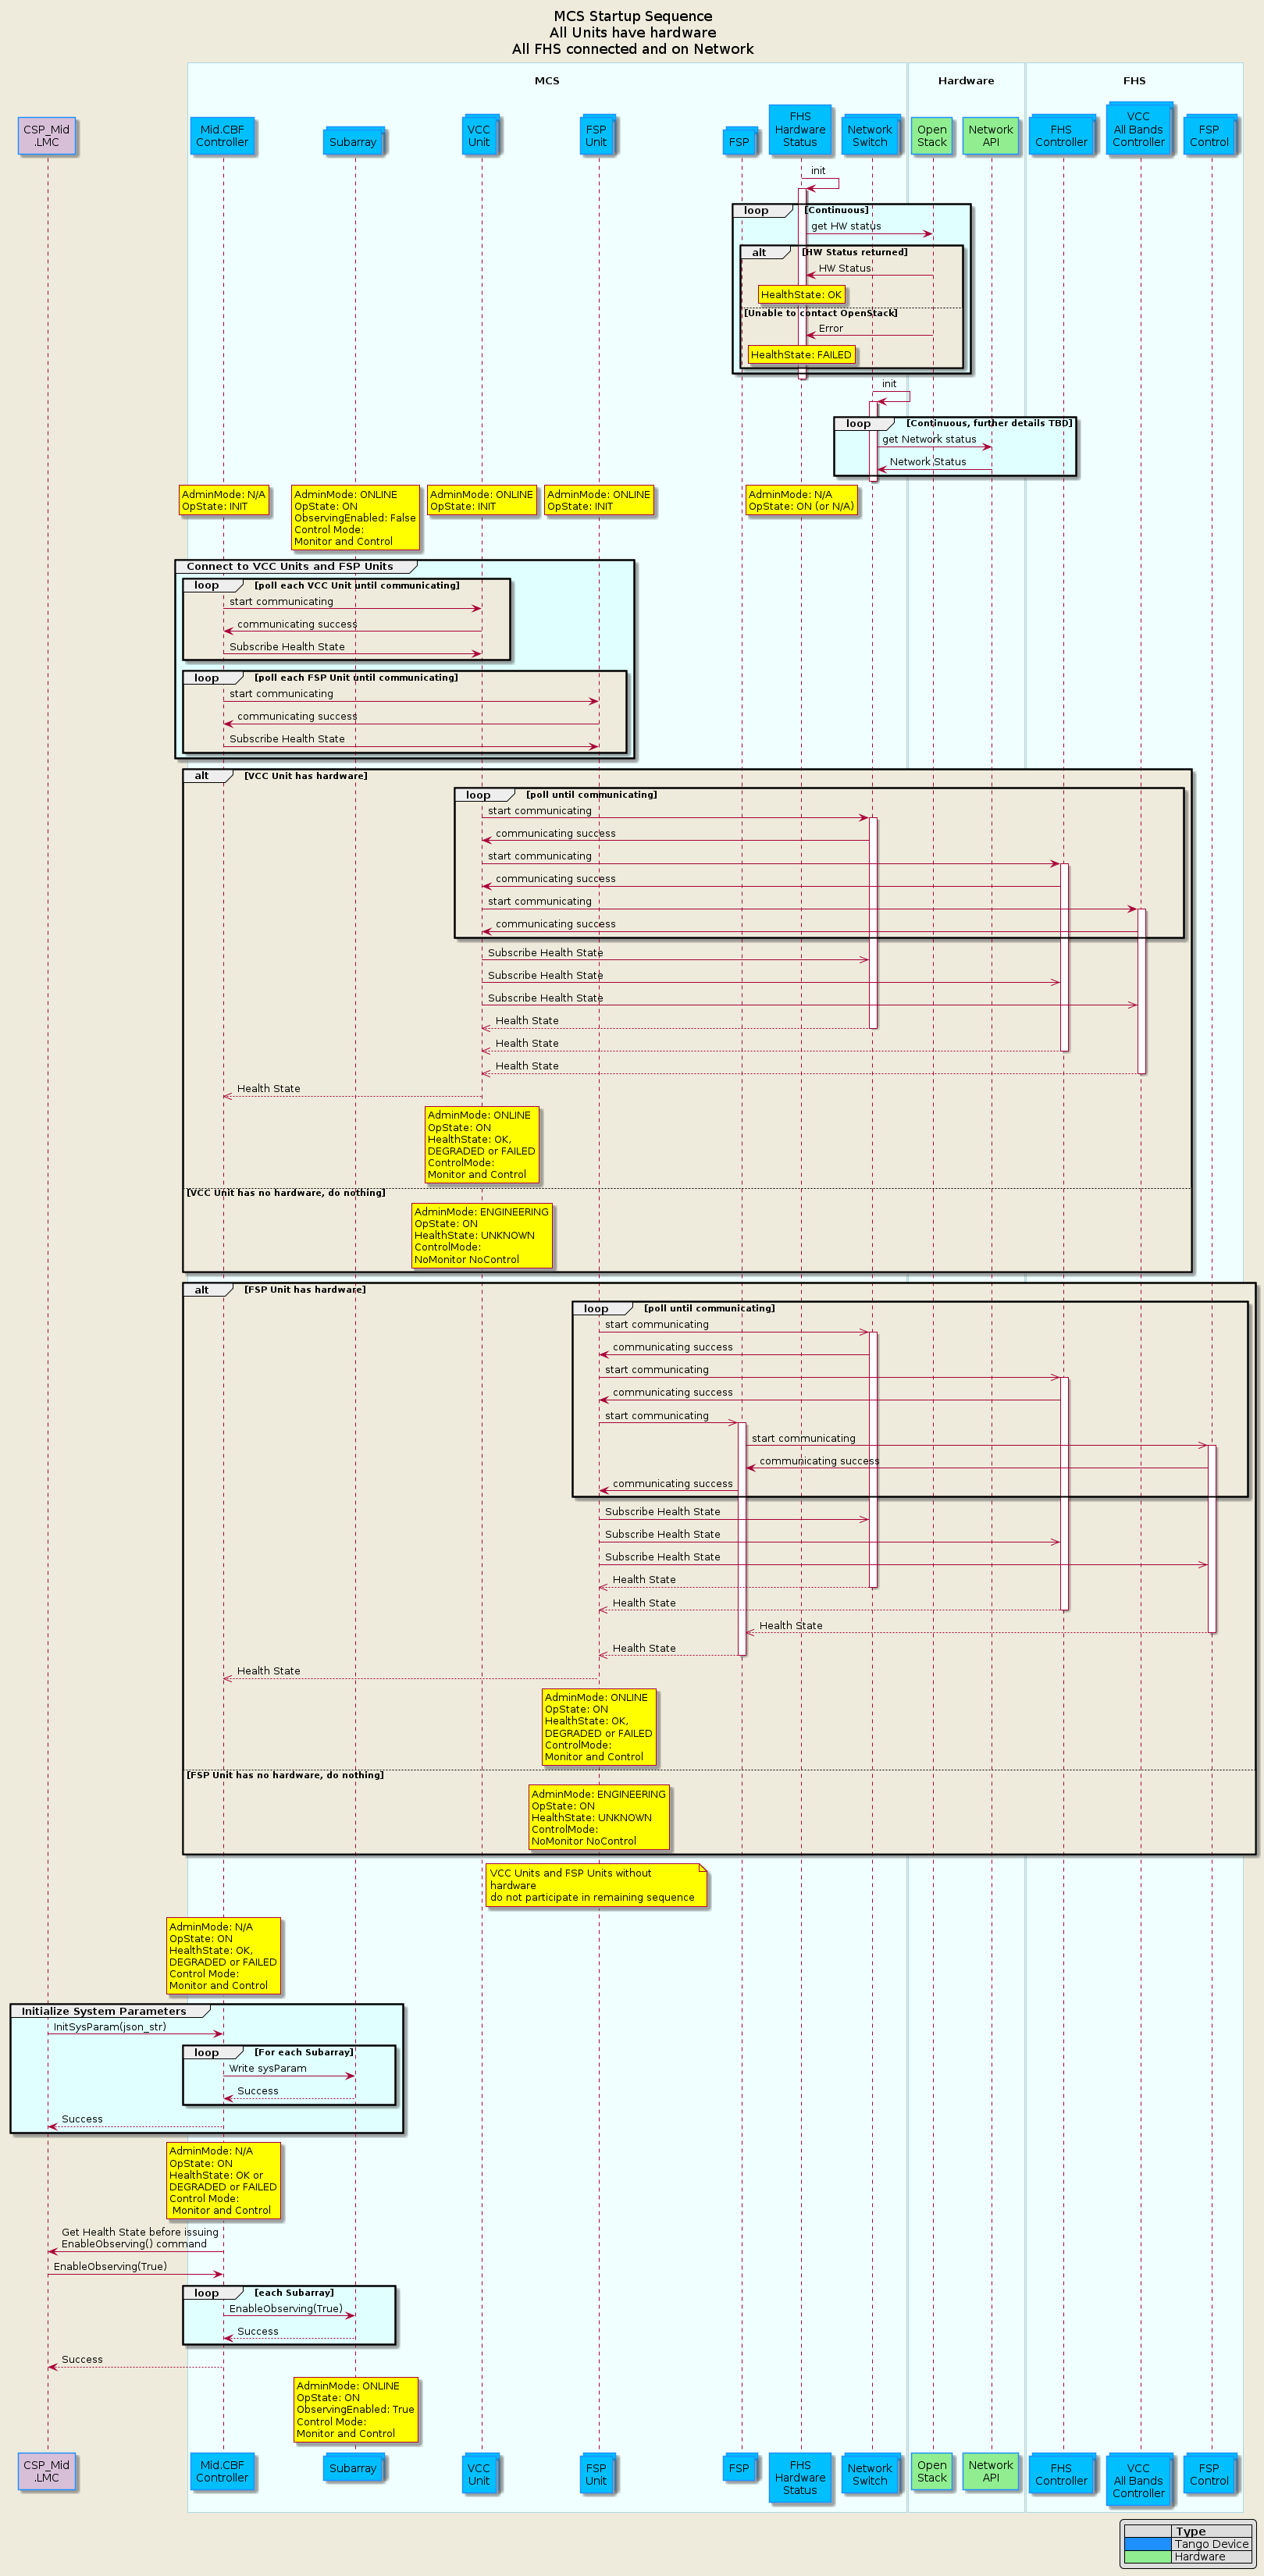Click the top Subarray participant box

[x=353, y=142]
